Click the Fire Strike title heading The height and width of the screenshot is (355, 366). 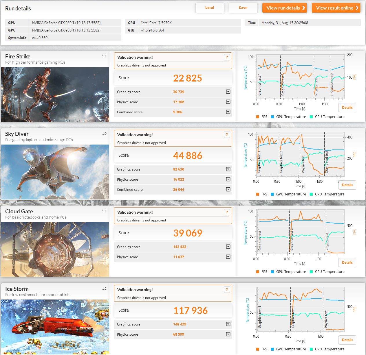click(x=18, y=56)
